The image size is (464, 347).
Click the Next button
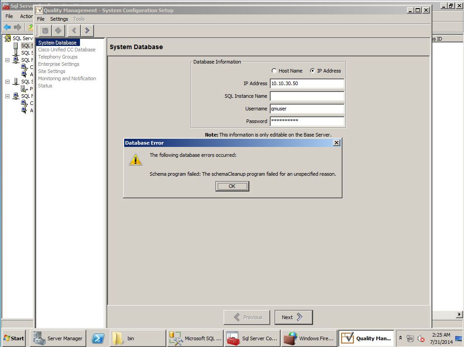[294, 317]
